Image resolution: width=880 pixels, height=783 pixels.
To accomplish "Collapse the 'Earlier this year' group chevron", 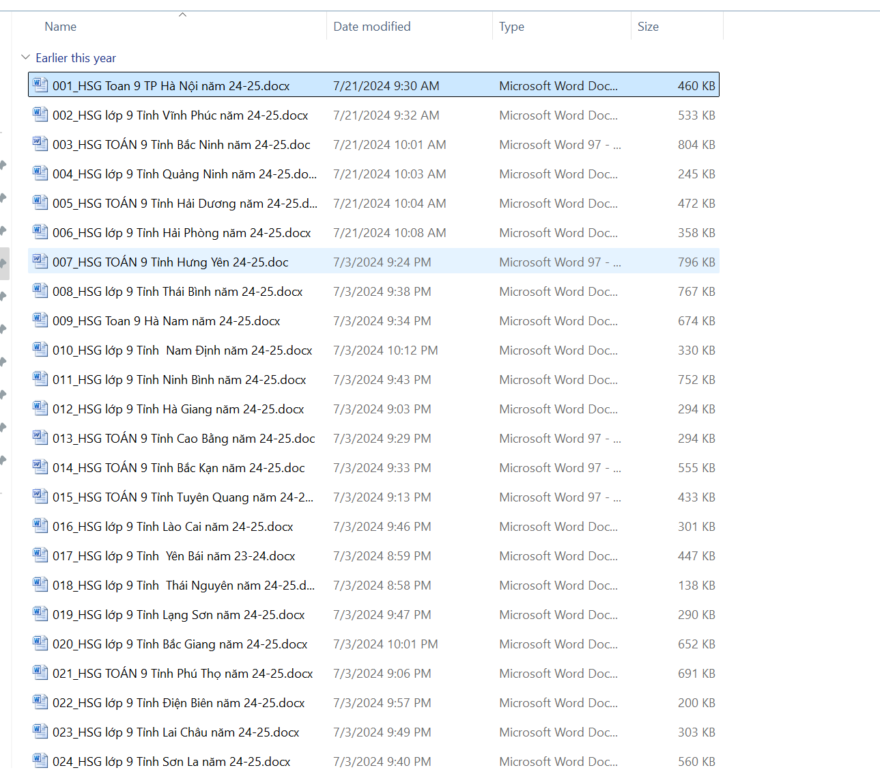I will pos(25,57).
